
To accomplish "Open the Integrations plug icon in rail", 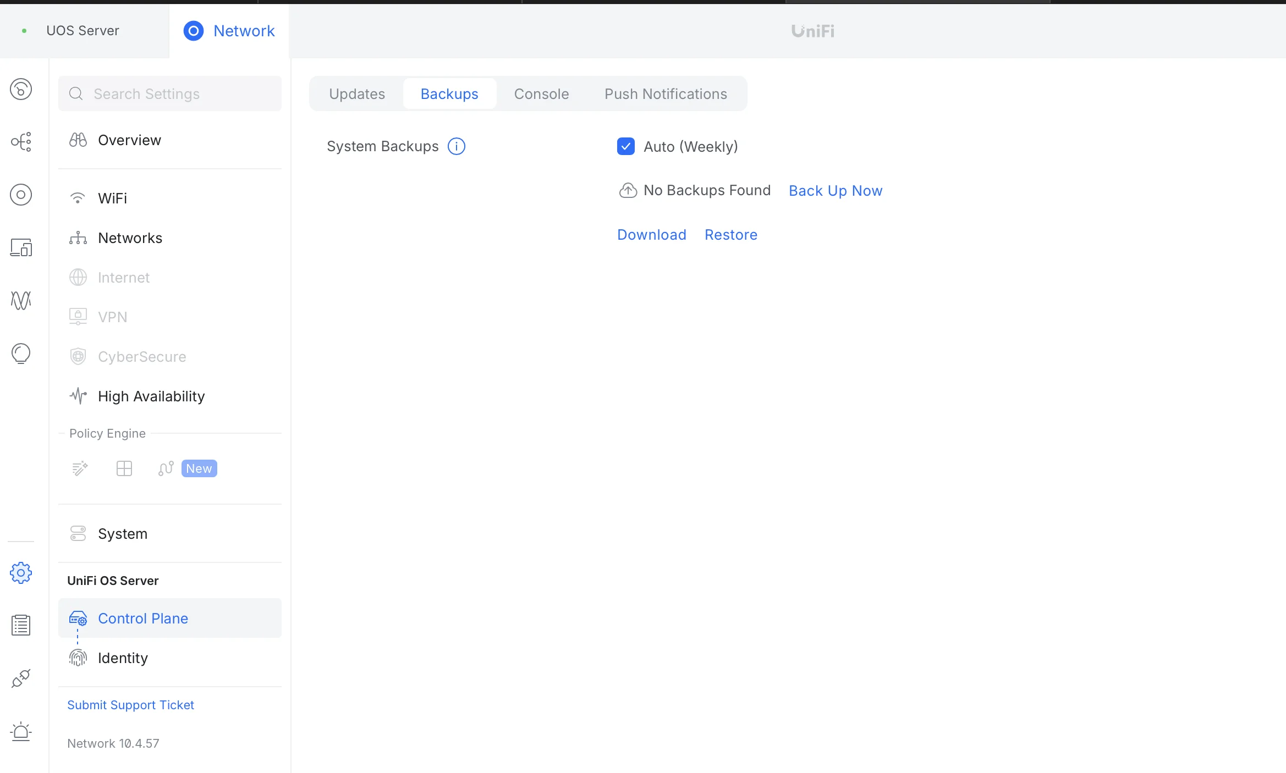I will [21, 678].
